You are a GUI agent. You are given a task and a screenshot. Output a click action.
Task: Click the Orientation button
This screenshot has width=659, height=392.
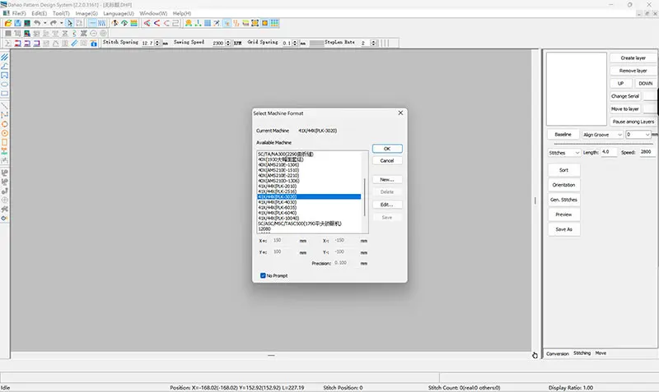click(563, 185)
